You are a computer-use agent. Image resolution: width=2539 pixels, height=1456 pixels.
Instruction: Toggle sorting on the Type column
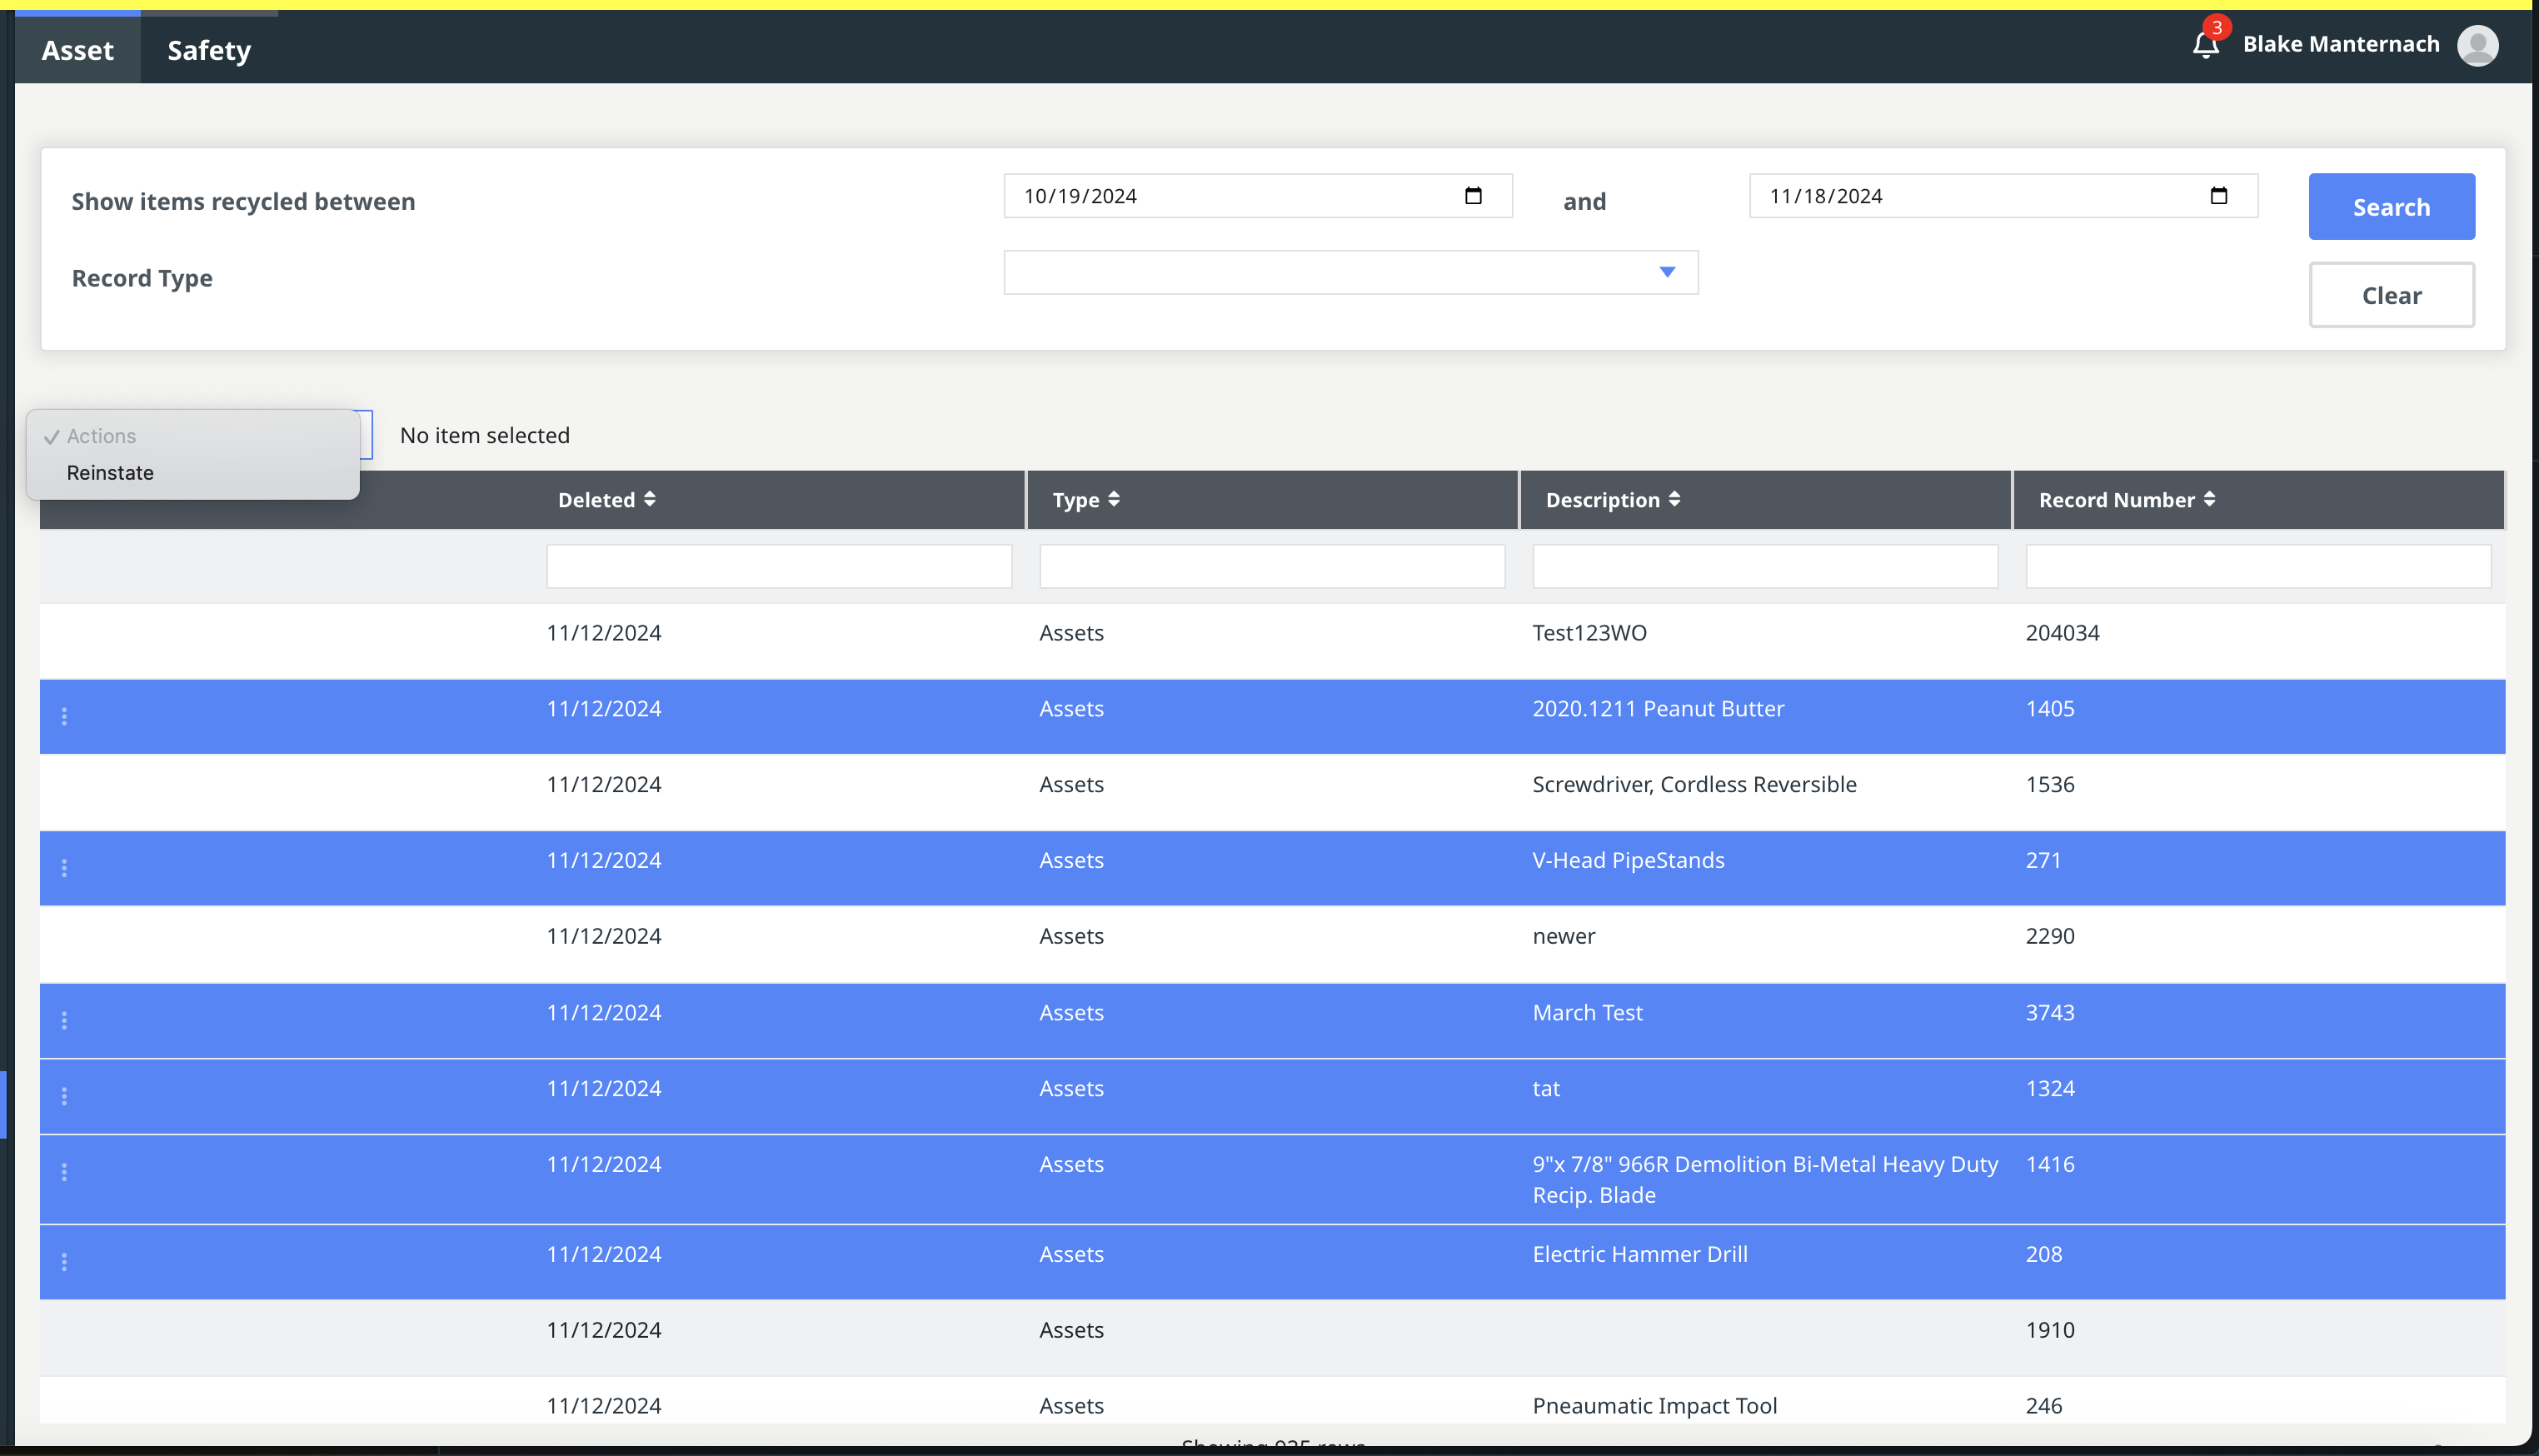point(1116,499)
